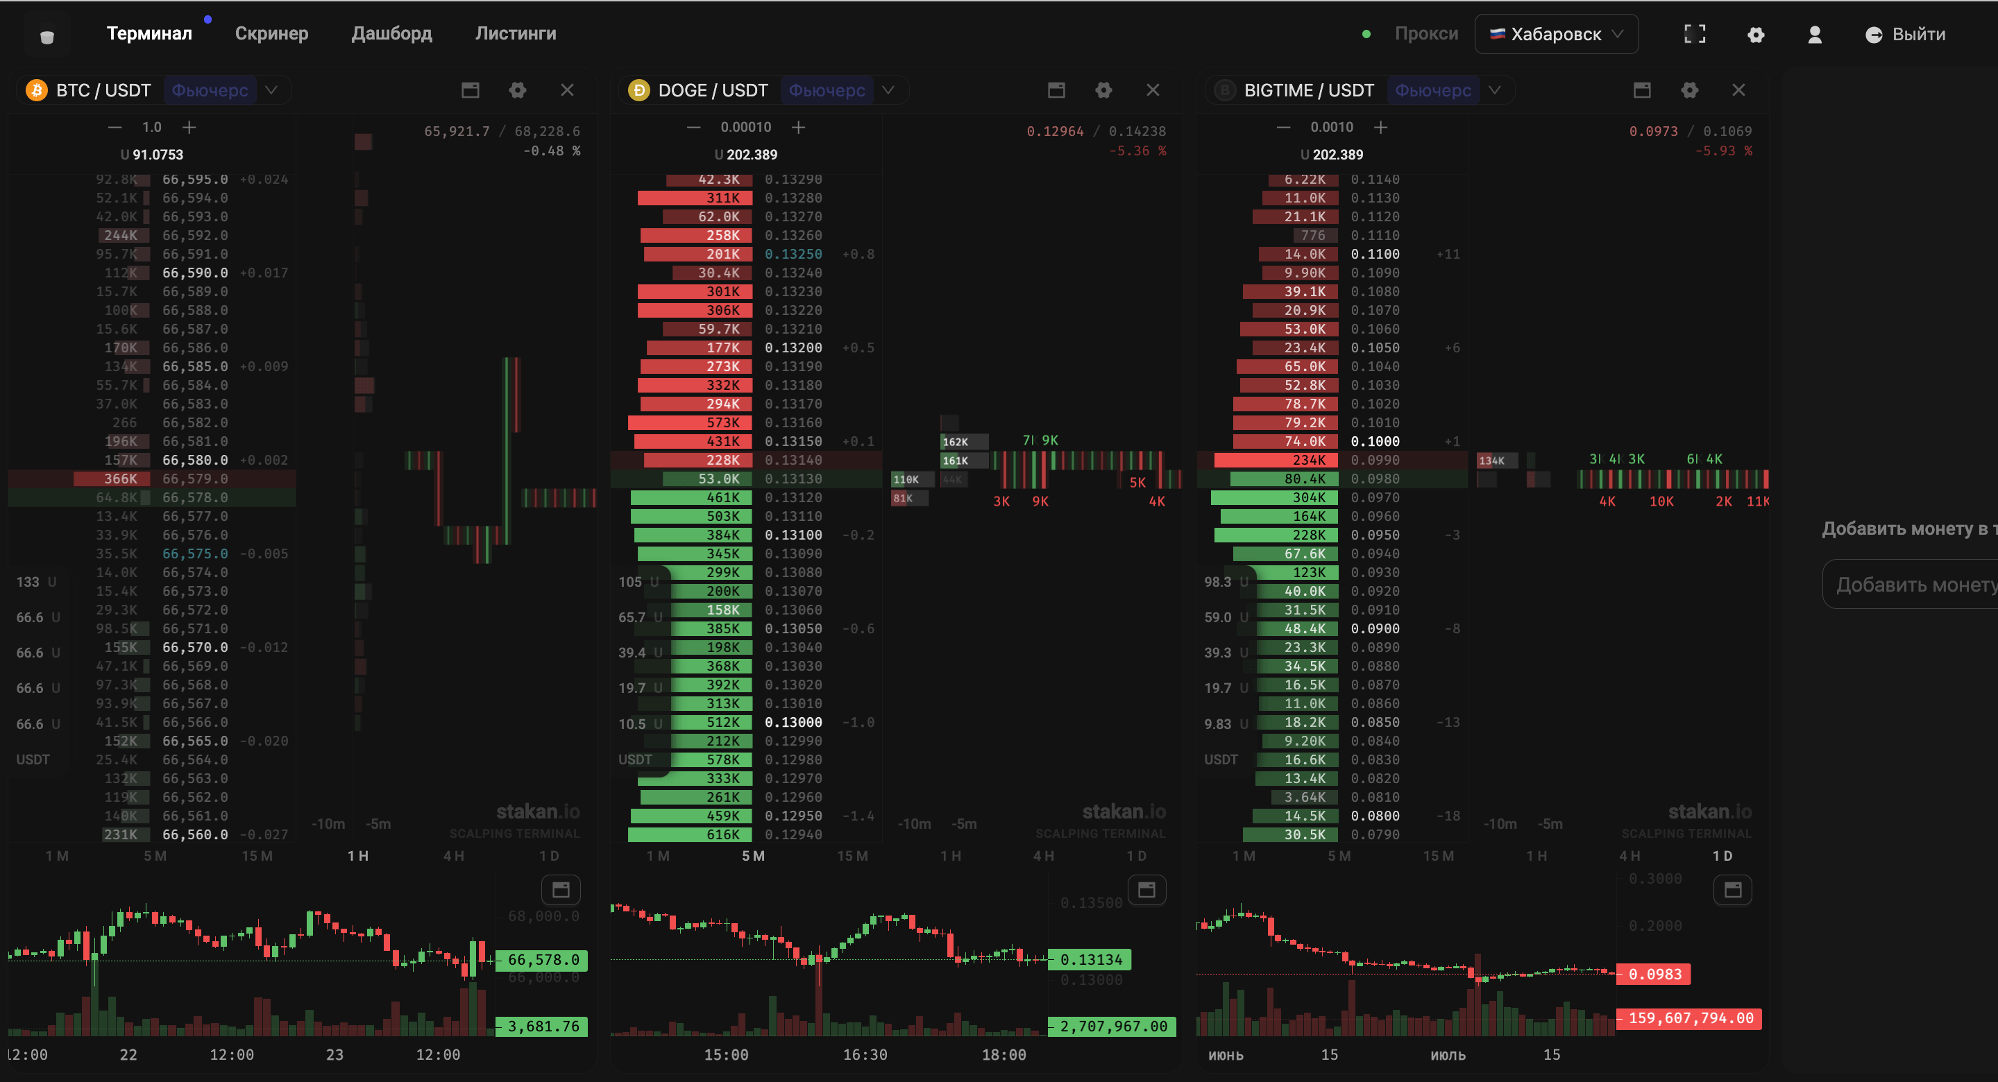
Task: Select BIGTIME order size 9.83 U
Action: (x=1226, y=724)
